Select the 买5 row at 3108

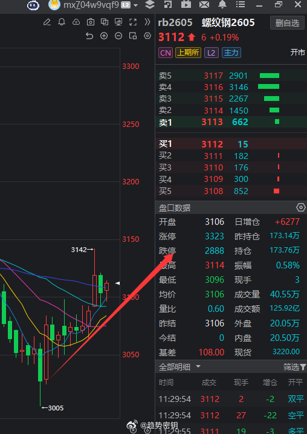point(231,190)
